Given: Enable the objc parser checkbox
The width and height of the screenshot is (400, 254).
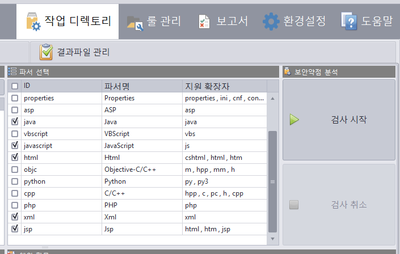Looking at the screenshot, I should pos(15,170).
